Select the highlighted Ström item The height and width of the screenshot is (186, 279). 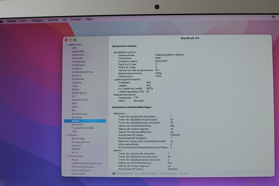click(85, 121)
